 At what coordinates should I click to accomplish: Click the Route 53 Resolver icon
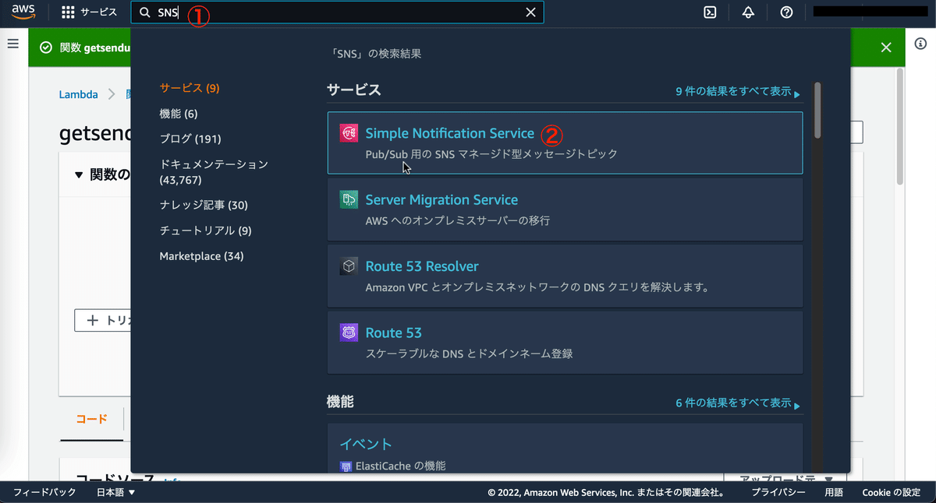point(349,266)
